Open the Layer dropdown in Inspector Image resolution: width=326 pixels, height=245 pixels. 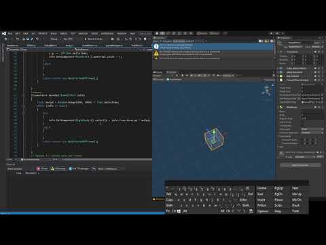tap(318, 47)
